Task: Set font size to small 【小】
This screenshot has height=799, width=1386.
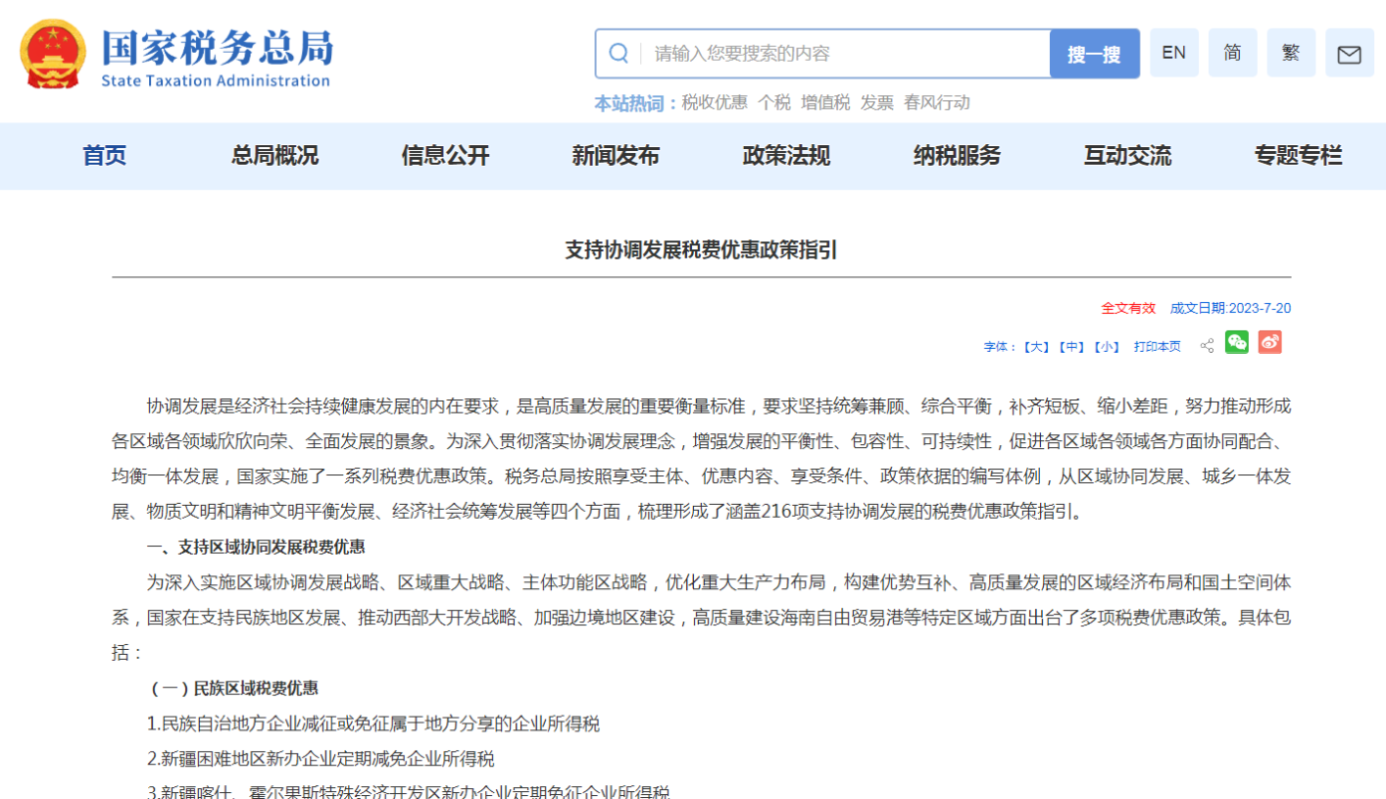Action: [1107, 347]
